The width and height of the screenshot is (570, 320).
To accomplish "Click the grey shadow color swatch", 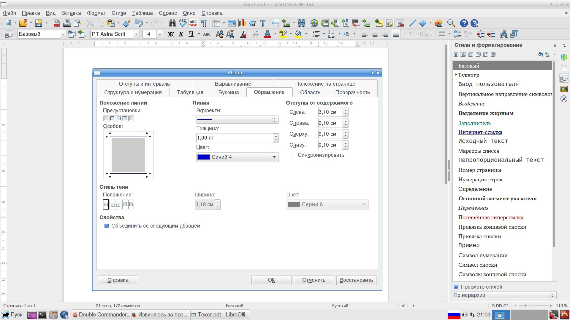I will coord(294,204).
